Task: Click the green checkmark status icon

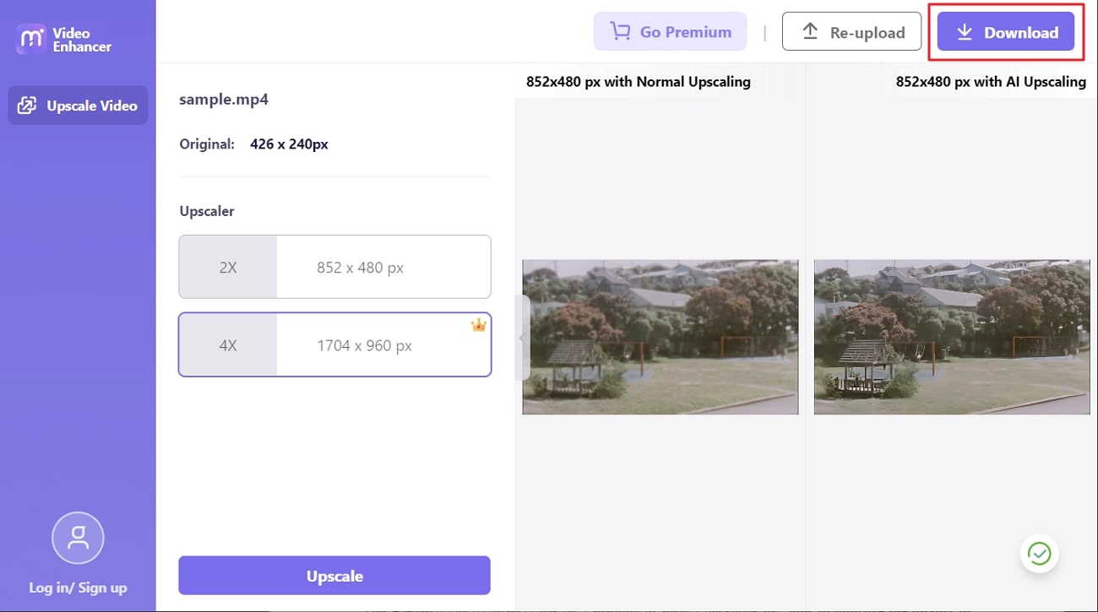Action: tap(1039, 554)
